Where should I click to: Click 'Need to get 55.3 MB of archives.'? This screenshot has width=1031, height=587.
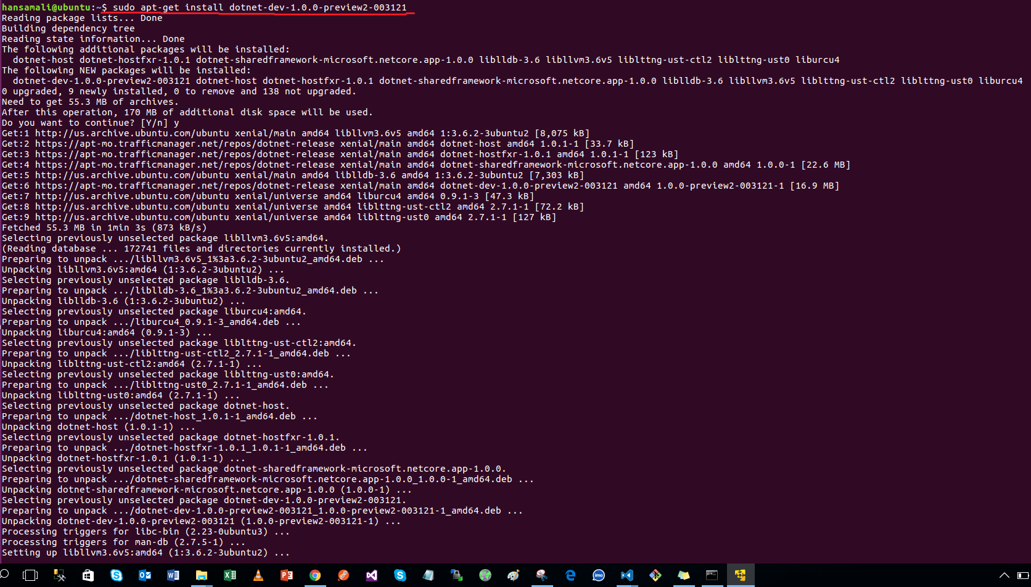[91, 102]
